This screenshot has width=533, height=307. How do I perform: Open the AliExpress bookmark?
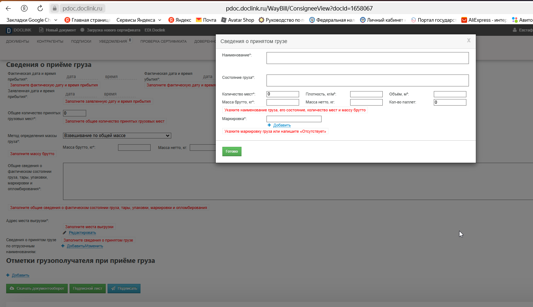[484, 20]
